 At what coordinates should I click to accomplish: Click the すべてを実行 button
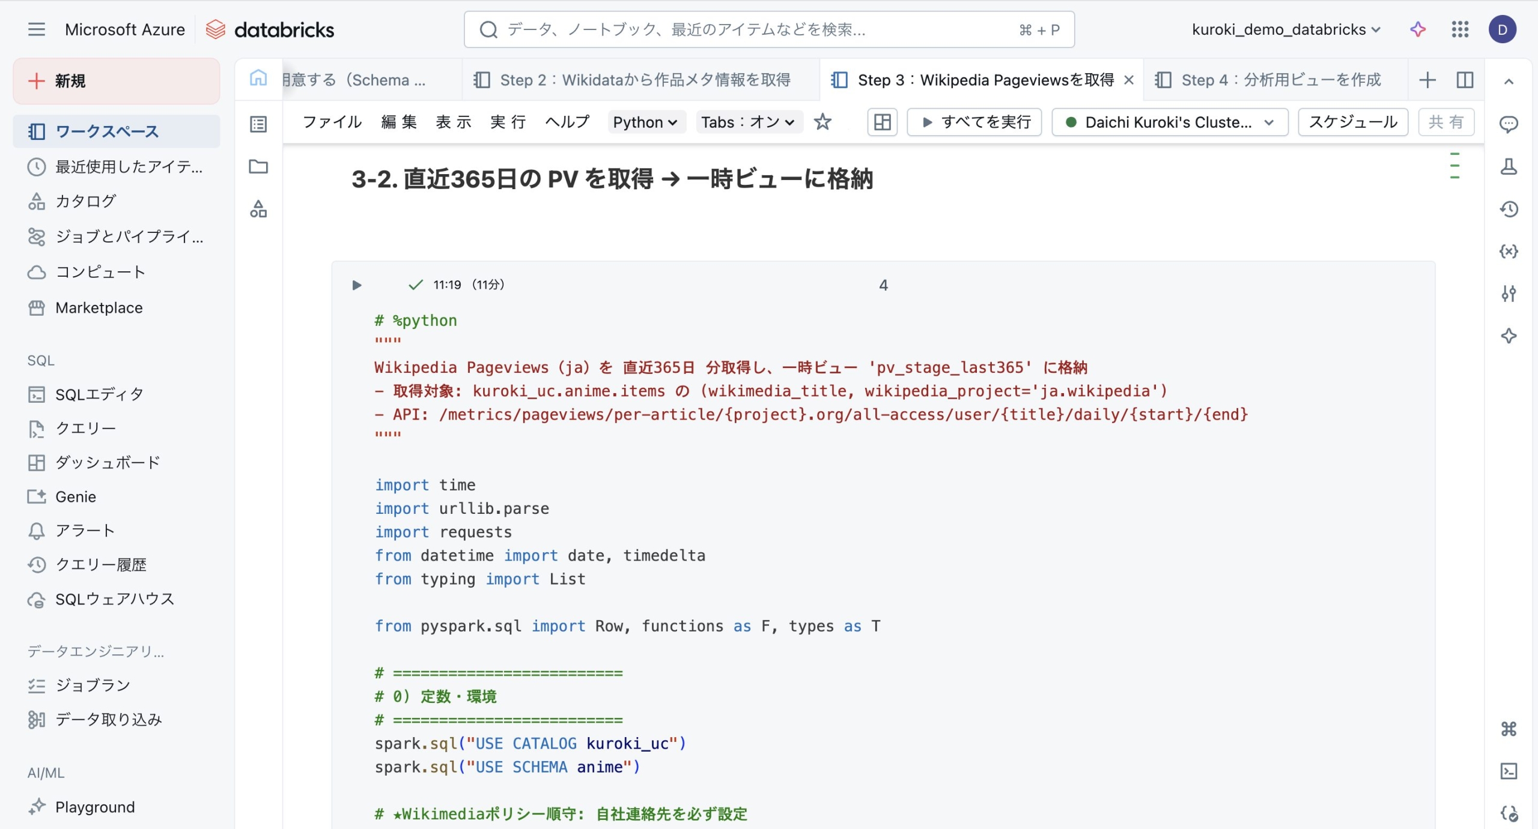click(974, 122)
